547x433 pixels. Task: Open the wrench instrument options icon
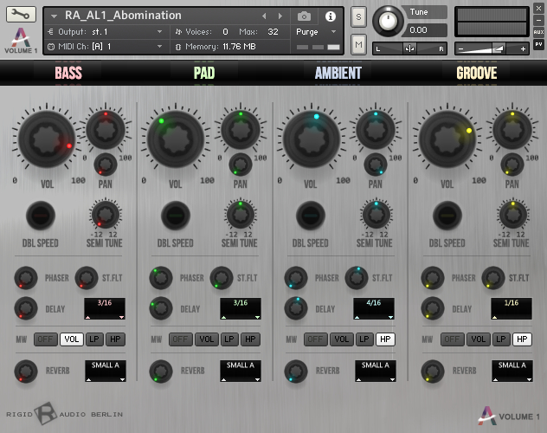21,14
